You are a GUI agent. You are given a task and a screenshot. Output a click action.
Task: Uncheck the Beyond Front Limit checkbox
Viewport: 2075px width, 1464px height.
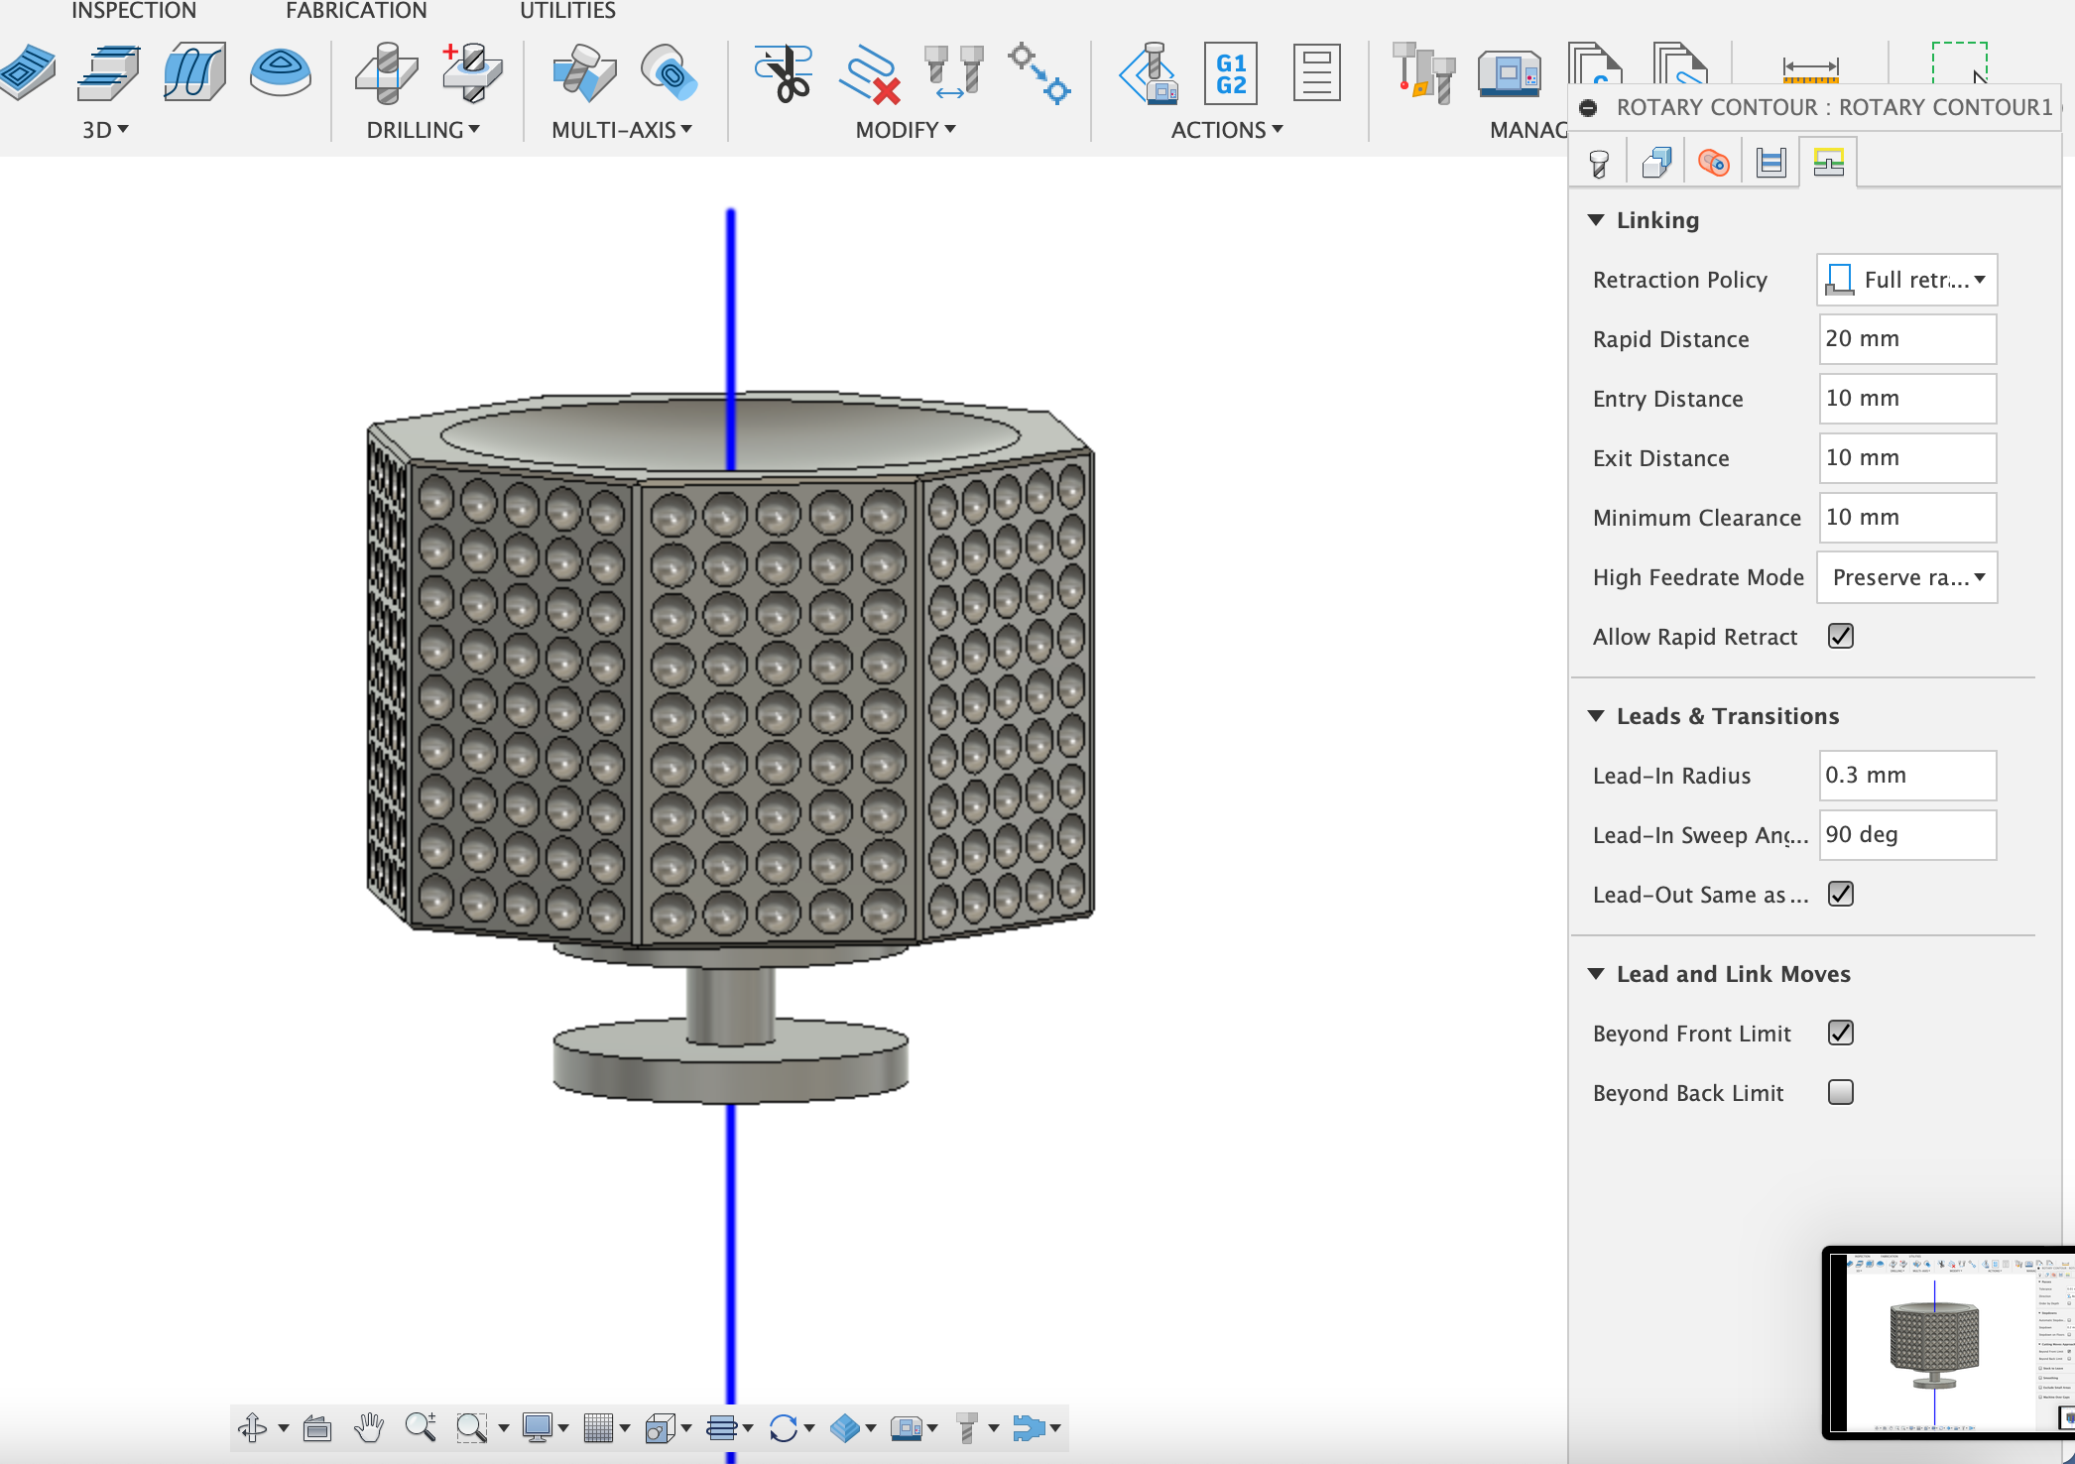pyautogui.click(x=1841, y=1033)
